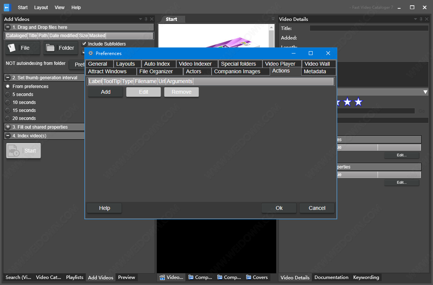Expand the Fill out shared properties section
The height and width of the screenshot is (285, 433).
click(8, 127)
